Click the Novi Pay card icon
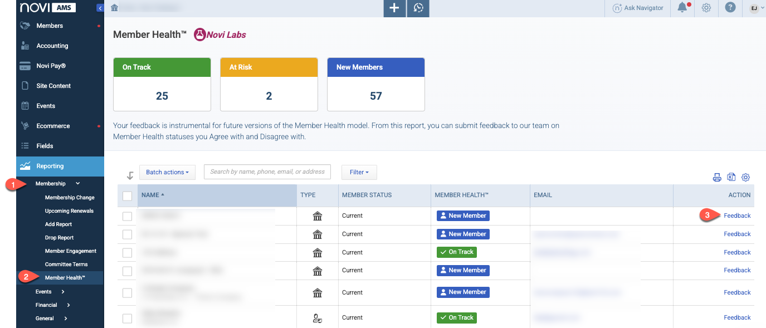The width and height of the screenshot is (766, 328). [x=25, y=66]
